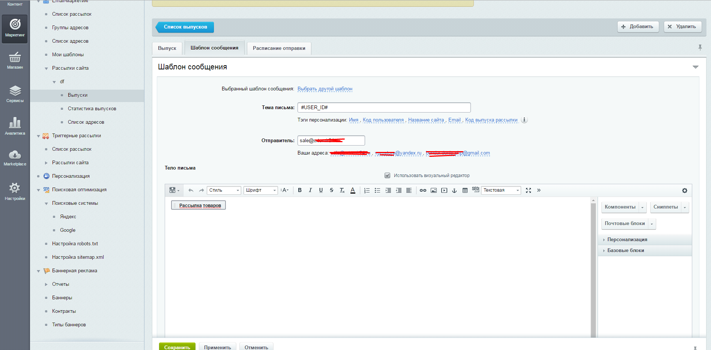Image resolution: width=711 pixels, height=350 pixels.
Task: Open the Маркетинг section in sidebar
Action: click(x=15, y=29)
